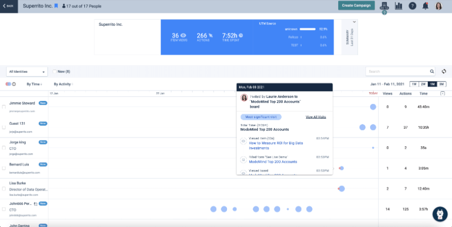
Task: Click the refresh sync icon
Action: pyautogui.click(x=444, y=72)
